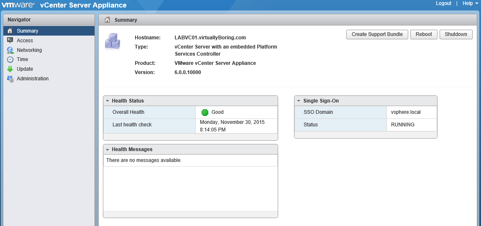481x226 pixels.
Task: Click the version value 6.0.0.10000
Action: 188,73
